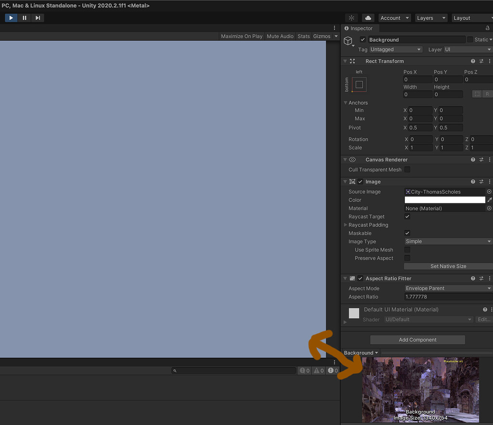Disable Raycast Target on the Image

[407, 216]
